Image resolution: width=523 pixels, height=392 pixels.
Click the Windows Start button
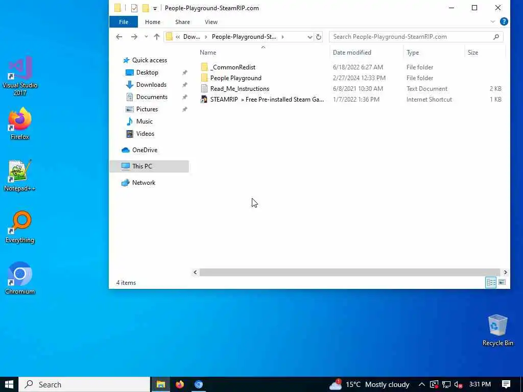[x=9, y=384]
